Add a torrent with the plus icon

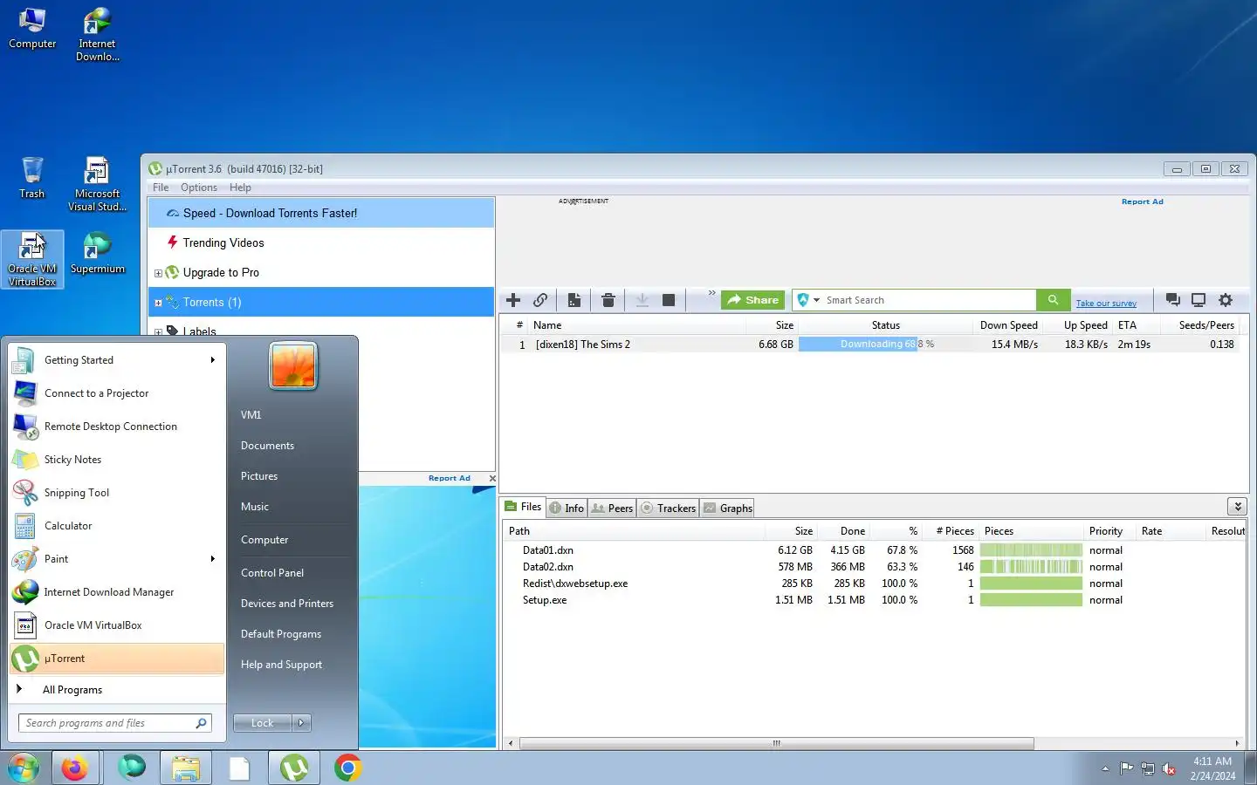(x=513, y=300)
